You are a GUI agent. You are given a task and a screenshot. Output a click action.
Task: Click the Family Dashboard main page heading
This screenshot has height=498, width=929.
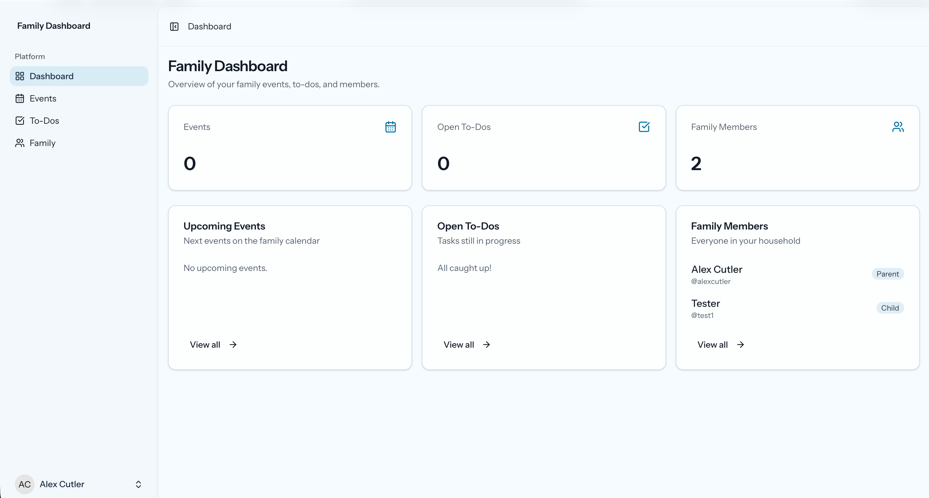coord(227,66)
